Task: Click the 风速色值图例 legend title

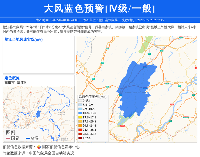Action: click(x=92, y=97)
